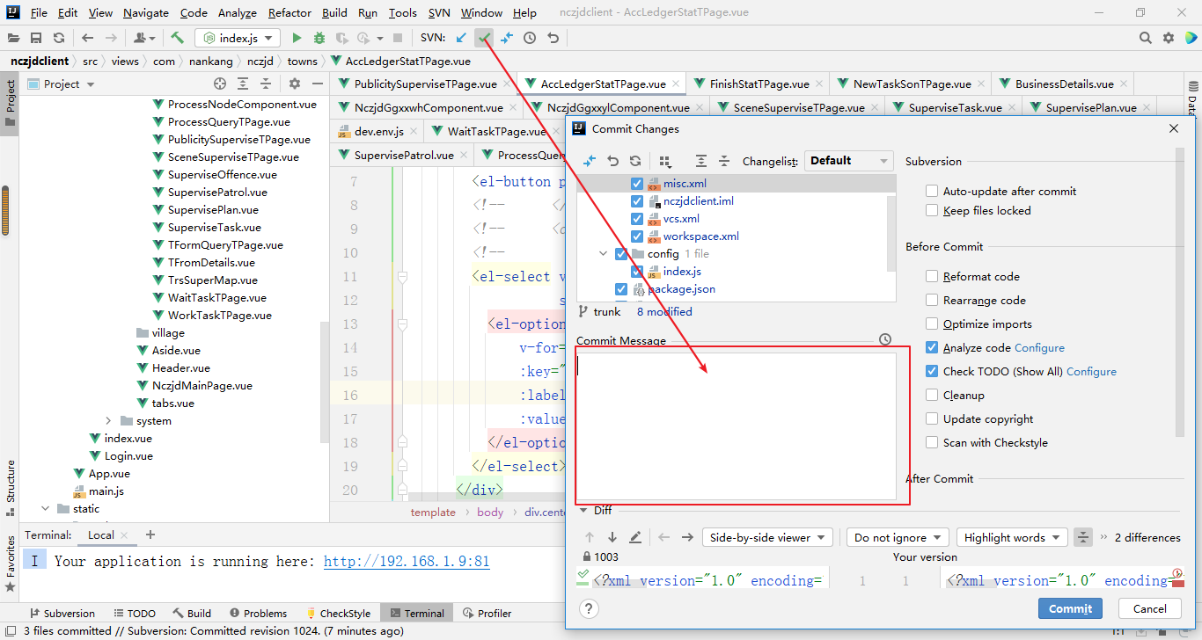Click the Build project hammer icon

click(178, 38)
